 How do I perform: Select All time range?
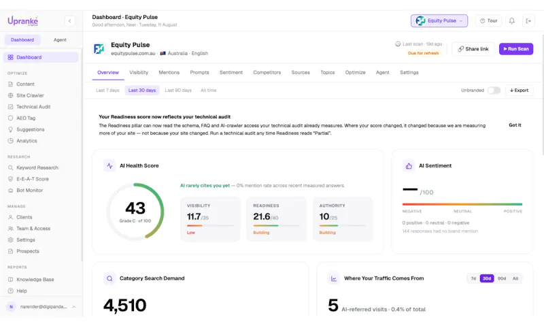pyautogui.click(x=209, y=91)
